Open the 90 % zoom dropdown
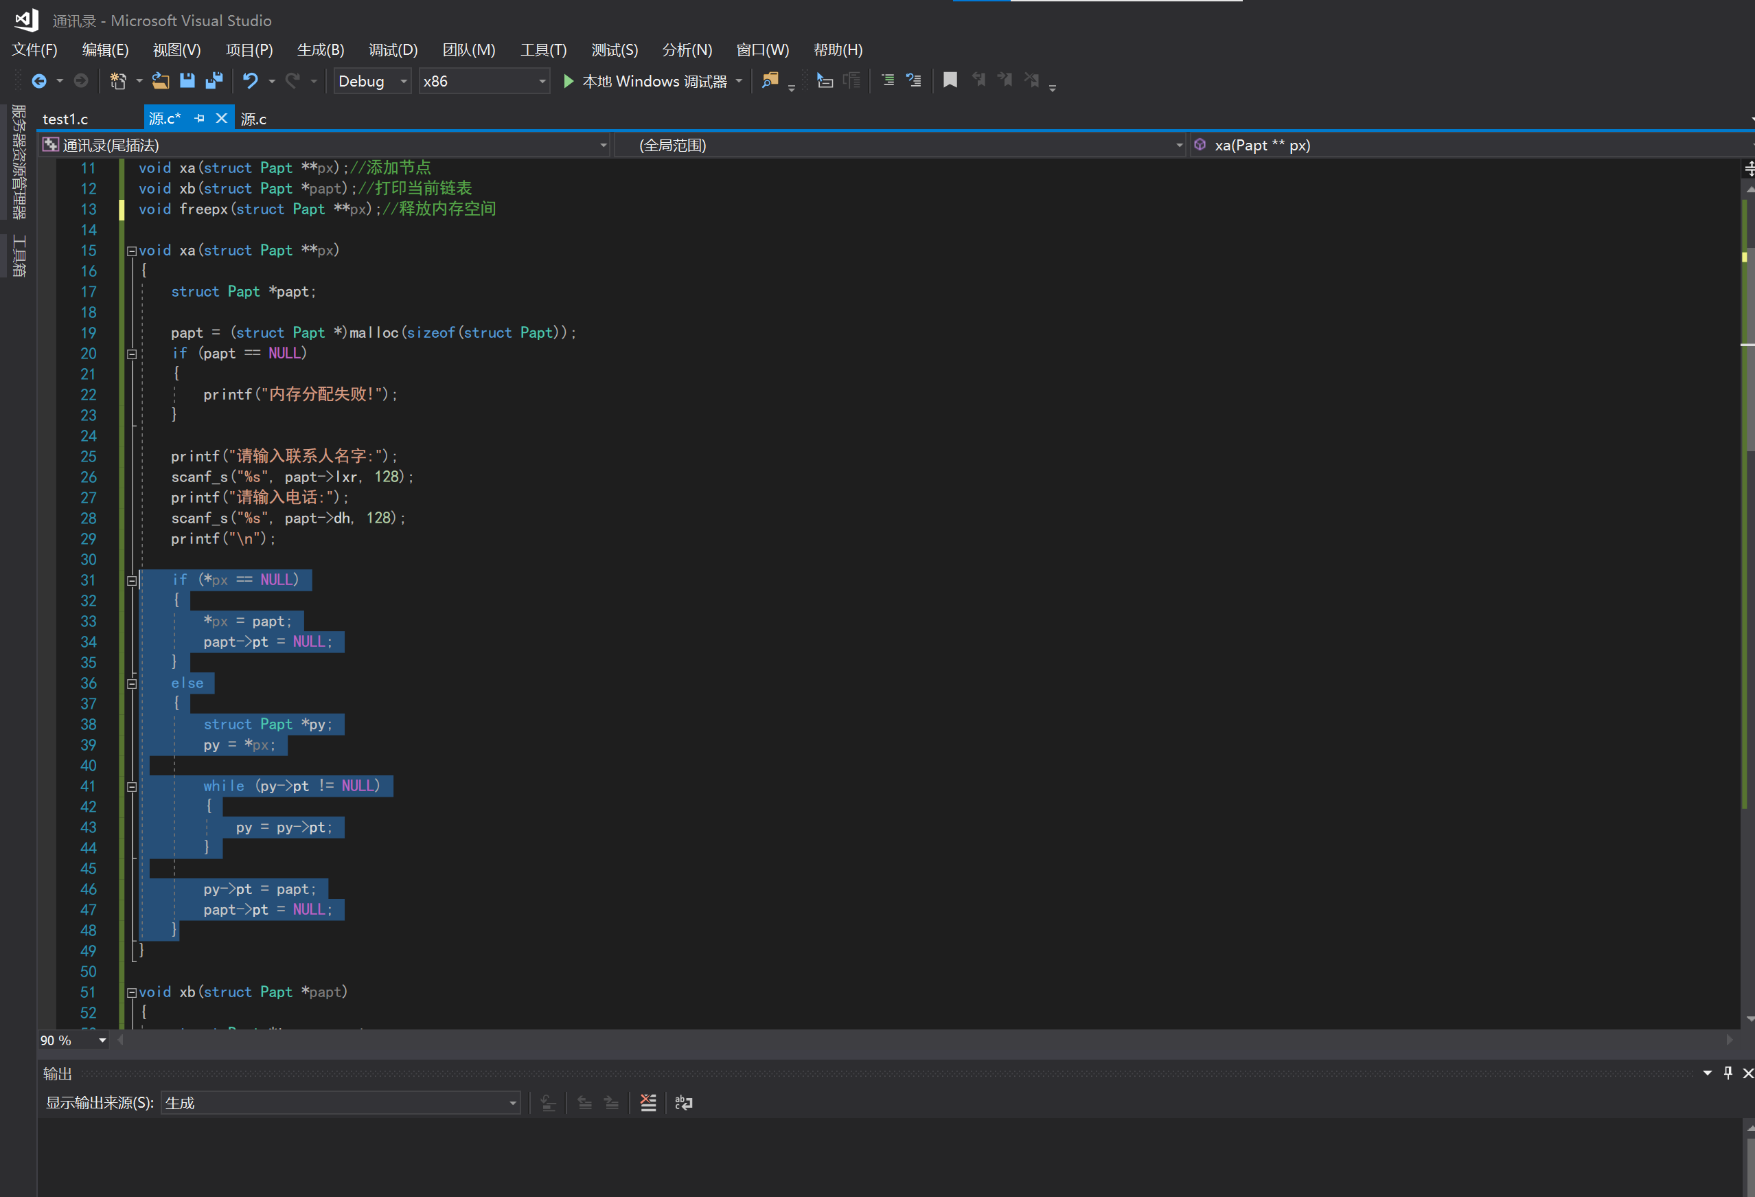This screenshot has width=1755, height=1197. [73, 1040]
